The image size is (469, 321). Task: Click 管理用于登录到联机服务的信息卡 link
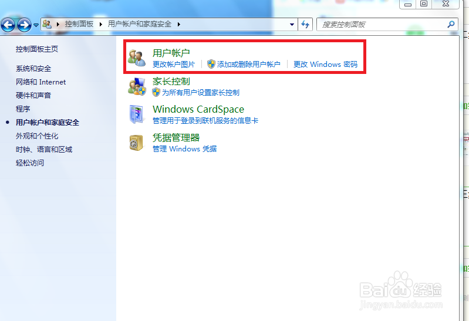(x=205, y=121)
